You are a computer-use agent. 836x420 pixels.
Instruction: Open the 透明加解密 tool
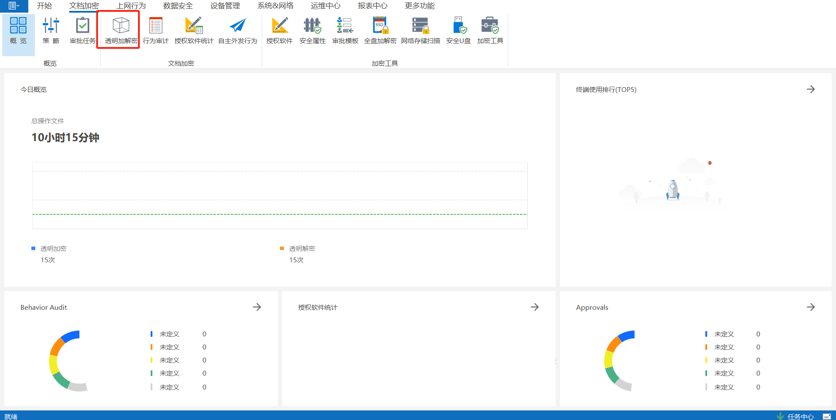tap(121, 30)
